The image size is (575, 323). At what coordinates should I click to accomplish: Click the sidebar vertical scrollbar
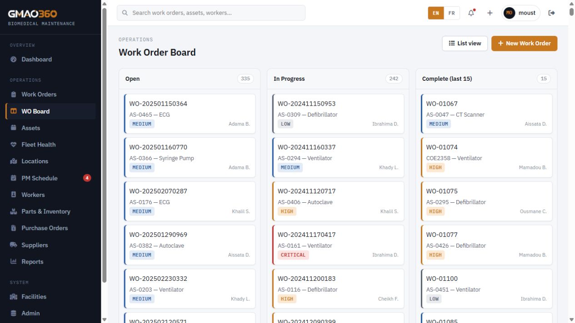pyautogui.click(x=104, y=145)
